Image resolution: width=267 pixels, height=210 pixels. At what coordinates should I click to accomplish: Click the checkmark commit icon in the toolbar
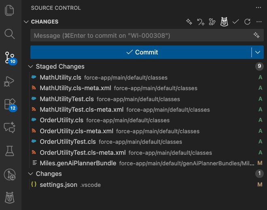[x=236, y=22]
